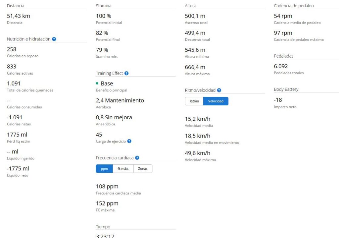Click the green dot beside Base
Screen dimensions: 339x238
click(x=97, y=84)
